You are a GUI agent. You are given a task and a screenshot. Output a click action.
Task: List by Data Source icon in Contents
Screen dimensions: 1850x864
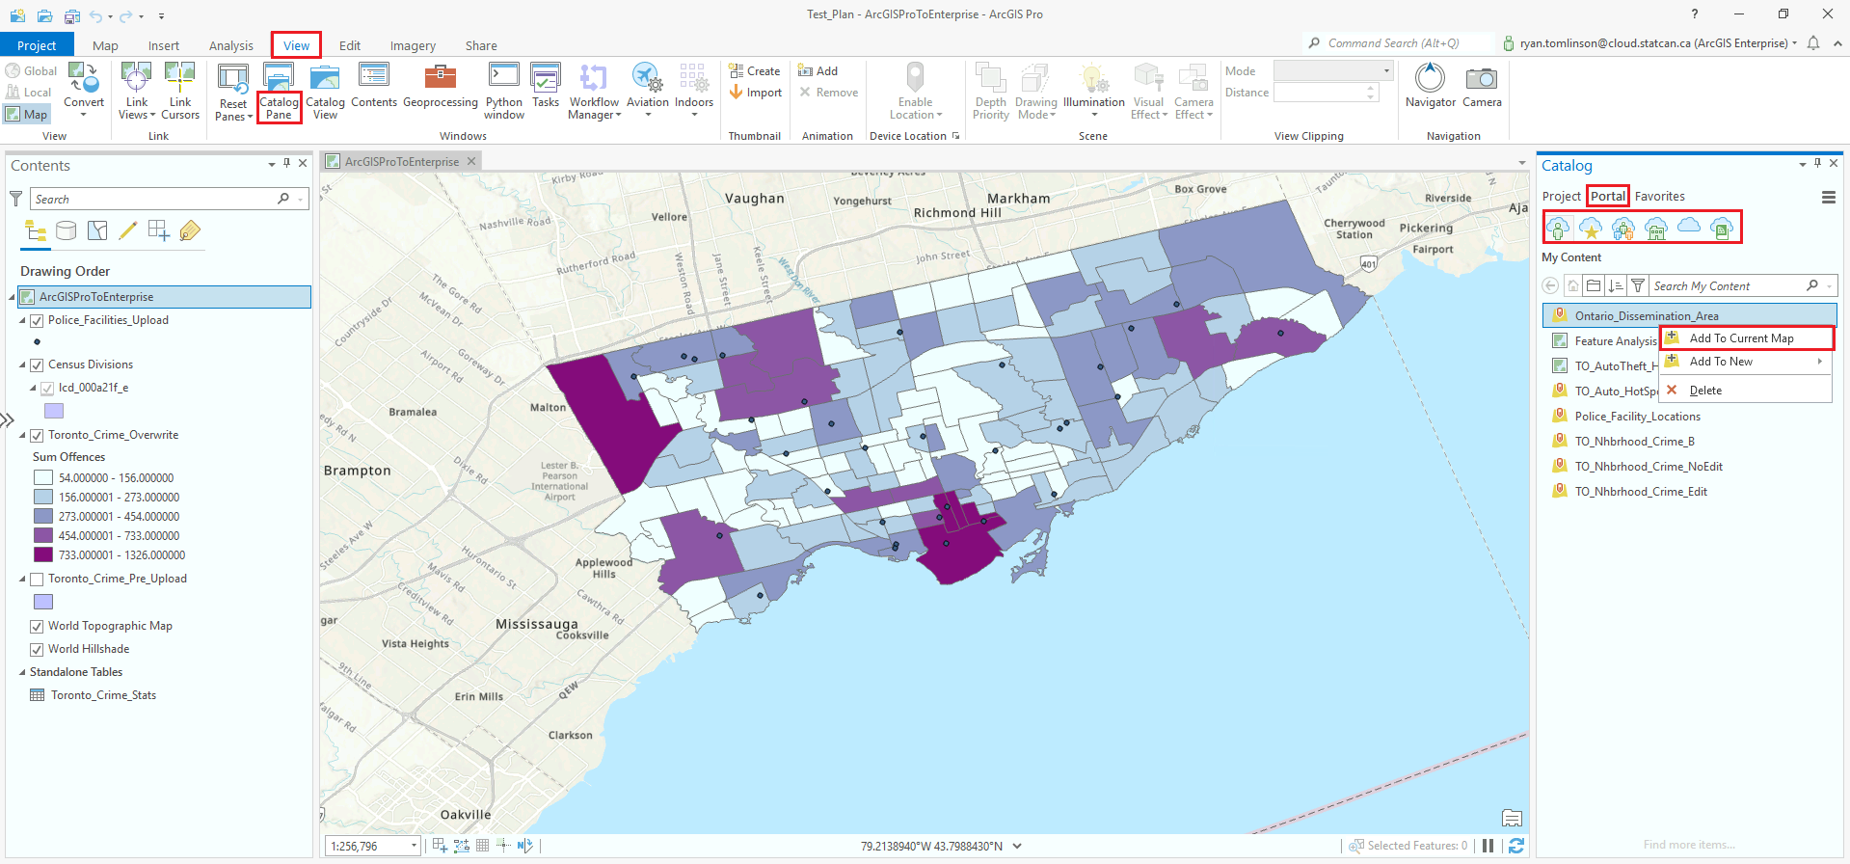click(67, 230)
